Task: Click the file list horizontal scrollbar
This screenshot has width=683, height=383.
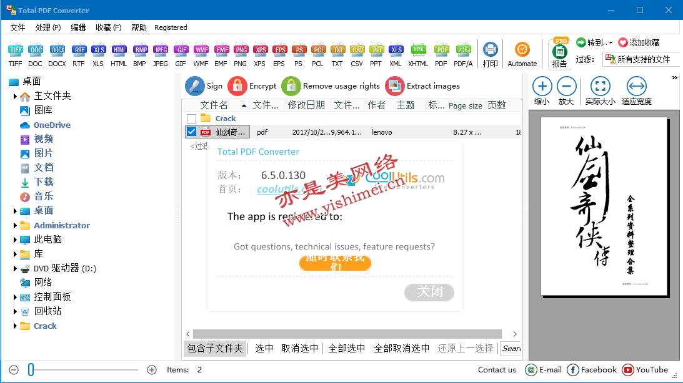Action: pos(347,334)
